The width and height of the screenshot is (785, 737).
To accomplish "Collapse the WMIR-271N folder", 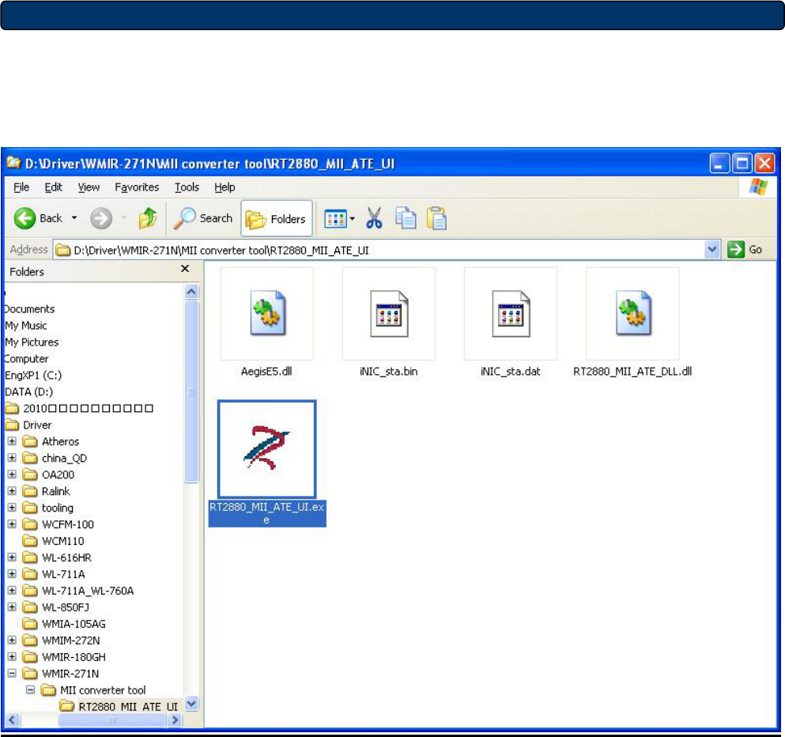I will pyautogui.click(x=12, y=673).
